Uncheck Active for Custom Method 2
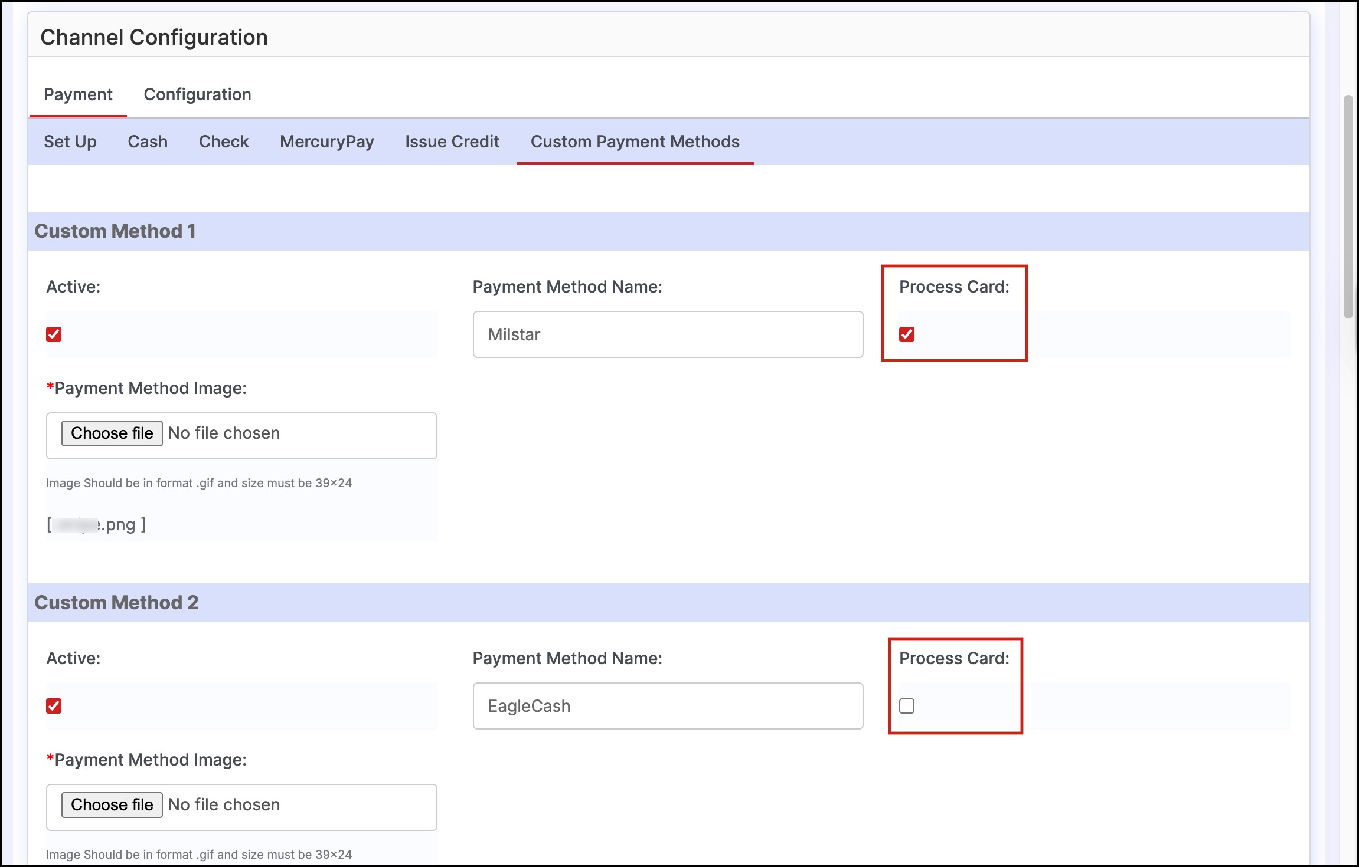The image size is (1359, 867). 54,706
